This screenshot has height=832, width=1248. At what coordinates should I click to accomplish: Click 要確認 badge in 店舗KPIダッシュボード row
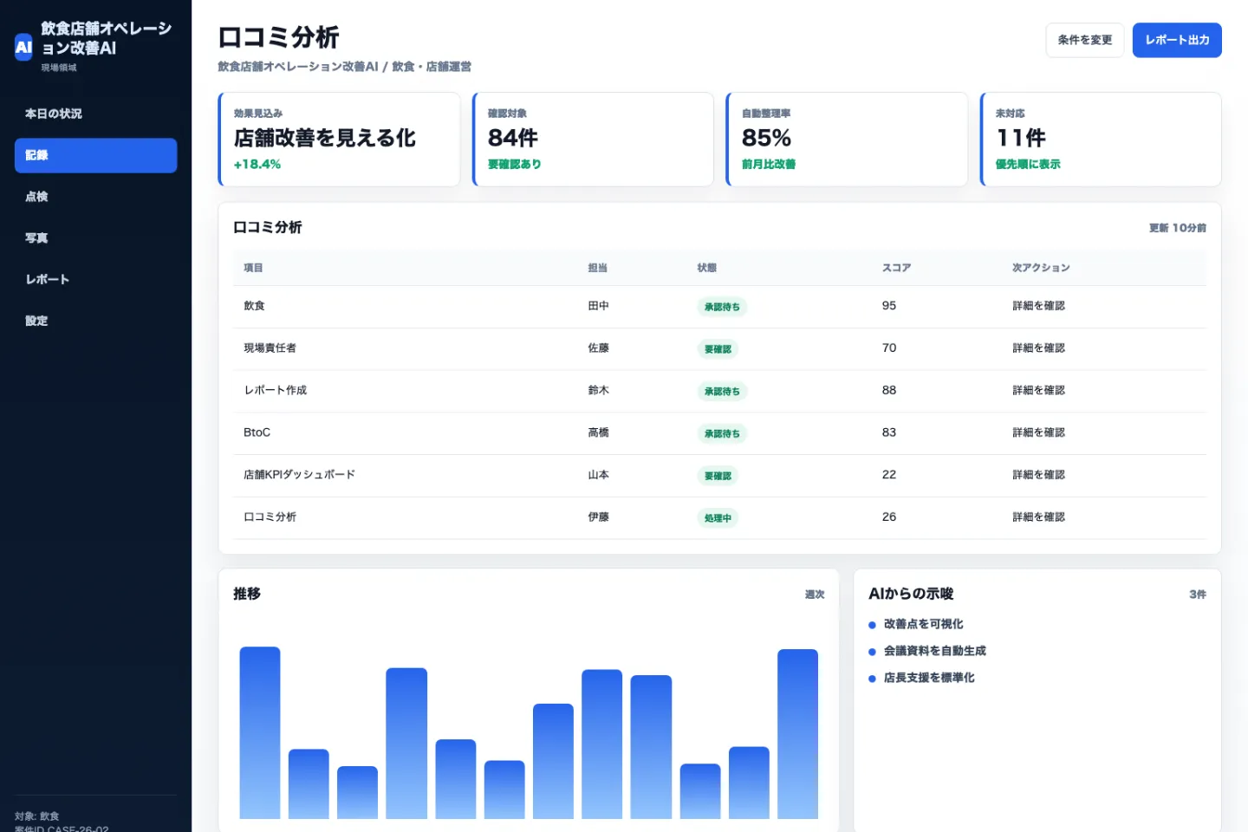[718, 476]
